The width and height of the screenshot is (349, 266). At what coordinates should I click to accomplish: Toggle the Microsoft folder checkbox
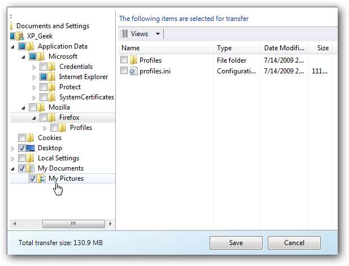33,56
